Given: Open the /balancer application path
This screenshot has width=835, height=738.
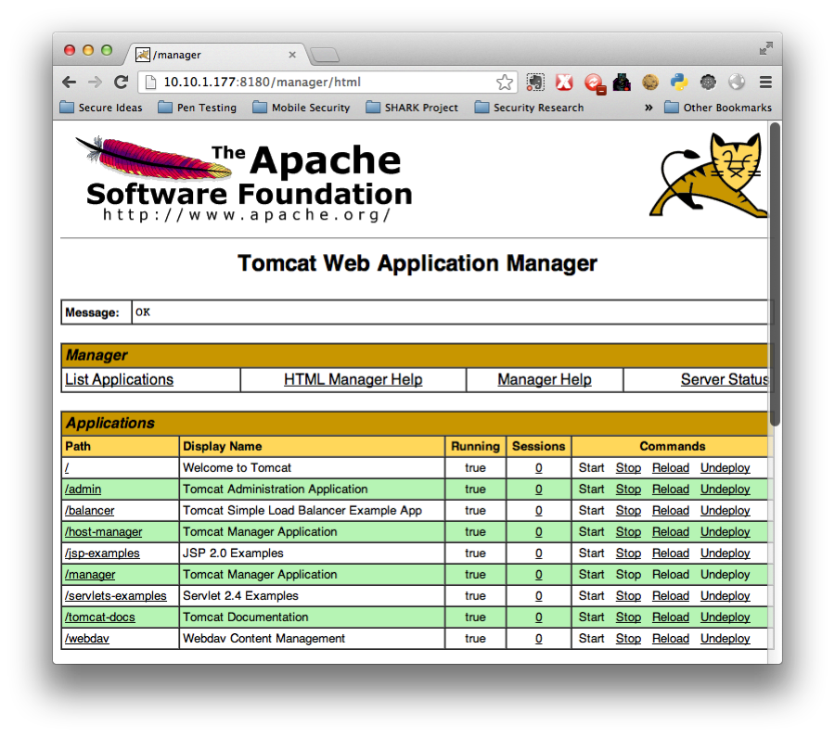Looking at the screenshot, I should [x=89, y=510].
